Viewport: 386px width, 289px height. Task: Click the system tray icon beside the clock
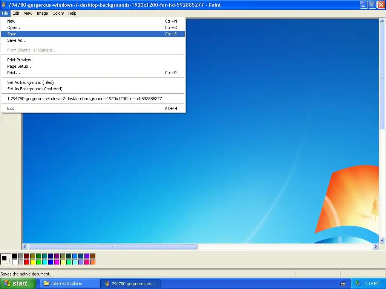358,283
